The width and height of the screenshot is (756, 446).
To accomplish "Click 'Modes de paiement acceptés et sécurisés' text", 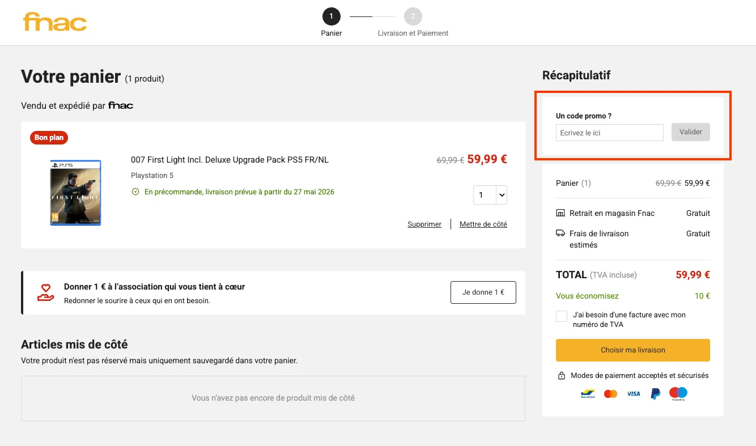I will tap(640, 375).
